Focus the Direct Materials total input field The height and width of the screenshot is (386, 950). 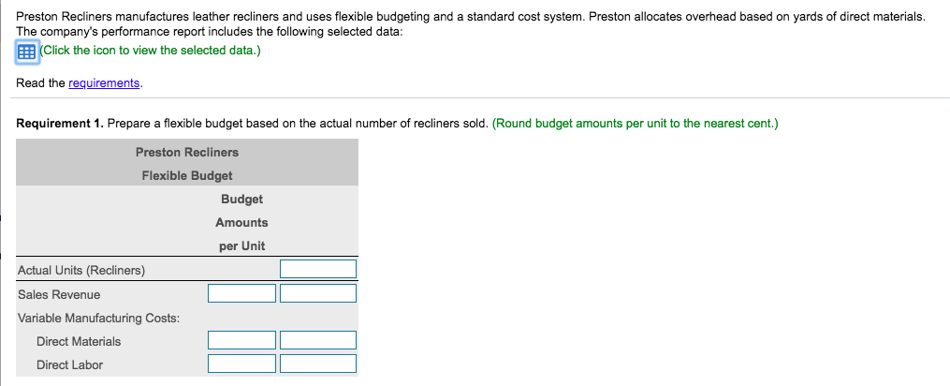point(318,340)
